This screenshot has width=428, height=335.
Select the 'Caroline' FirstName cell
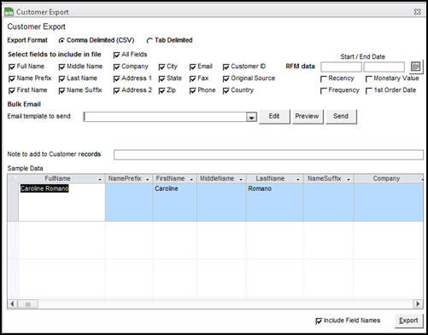[x=175, y=202]
